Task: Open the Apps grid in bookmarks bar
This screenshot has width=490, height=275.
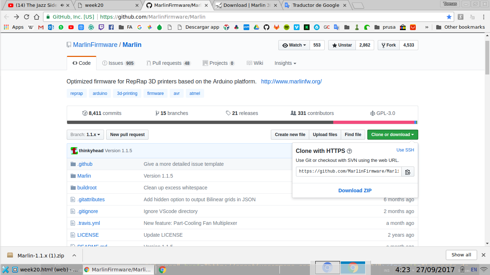Action: click(14, 27)
